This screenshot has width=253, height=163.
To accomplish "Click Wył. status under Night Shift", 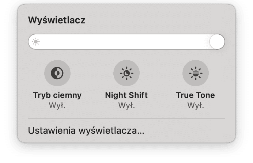I will (126, 106).
